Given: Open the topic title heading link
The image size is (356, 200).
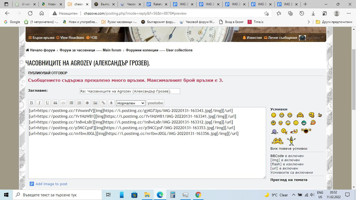Looking at the screenshot, I should (88, 63).
